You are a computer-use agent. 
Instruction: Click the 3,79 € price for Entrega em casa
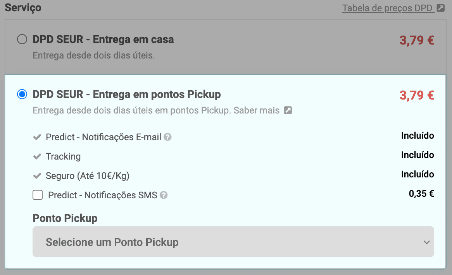[416, 40]
